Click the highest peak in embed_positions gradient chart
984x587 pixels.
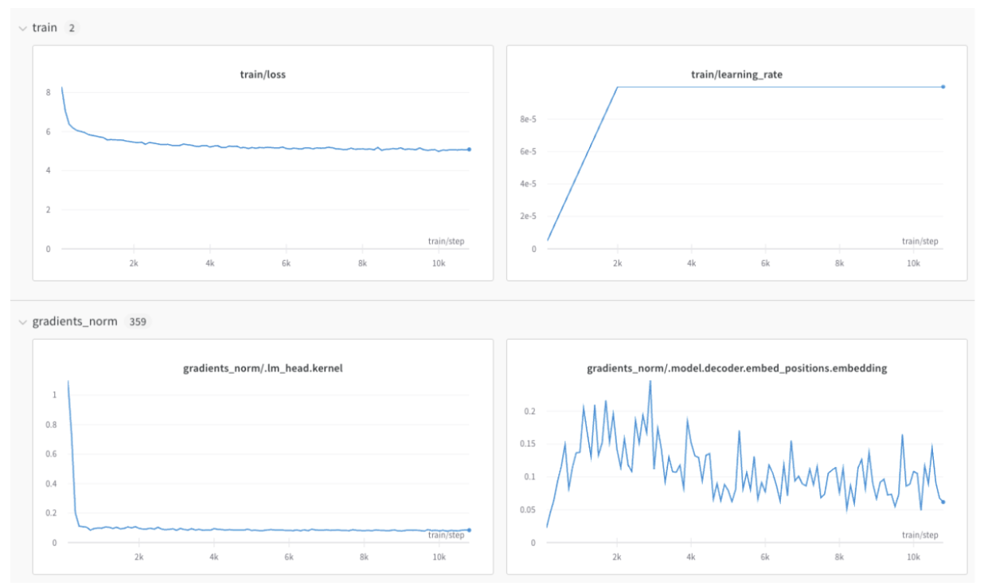click(x=650, y=382)
